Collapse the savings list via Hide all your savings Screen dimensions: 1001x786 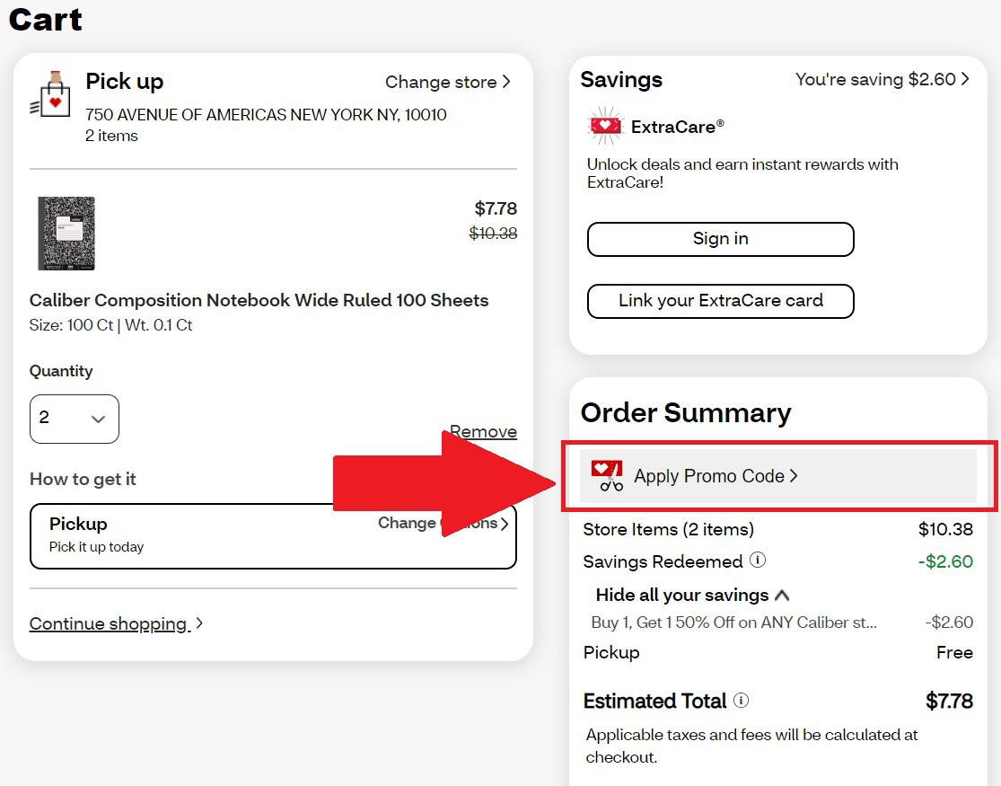coord(691,595)
